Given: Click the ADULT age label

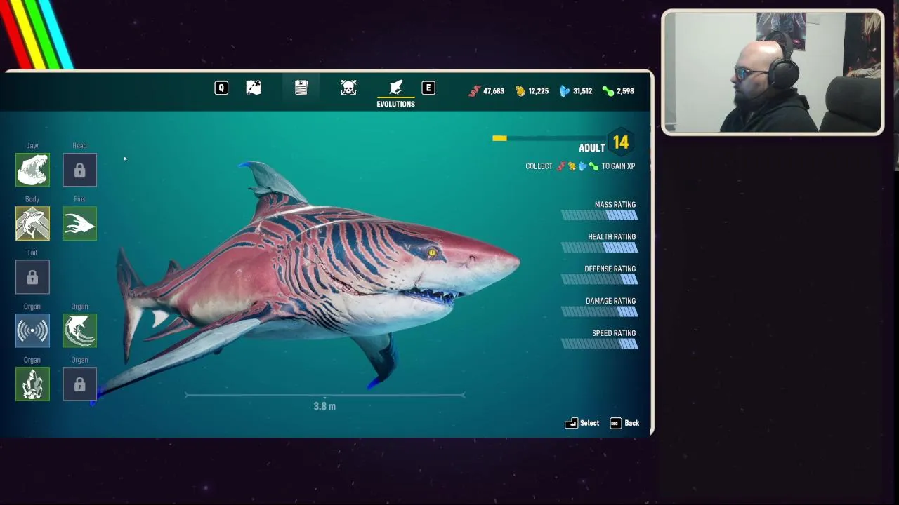Looking at the screenshot, I should [591, 148].
